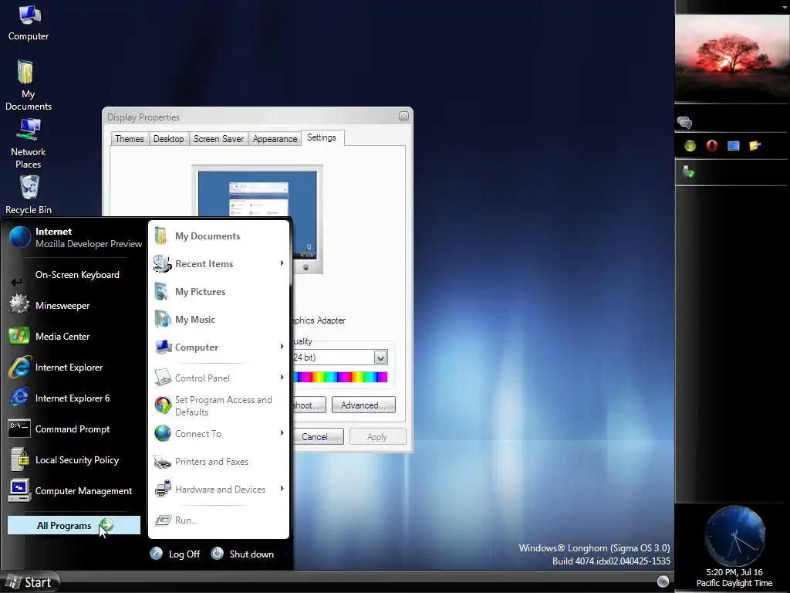Screen dimensions: 790x593
Task: Select the Settings tab
Action: point(322,137)
